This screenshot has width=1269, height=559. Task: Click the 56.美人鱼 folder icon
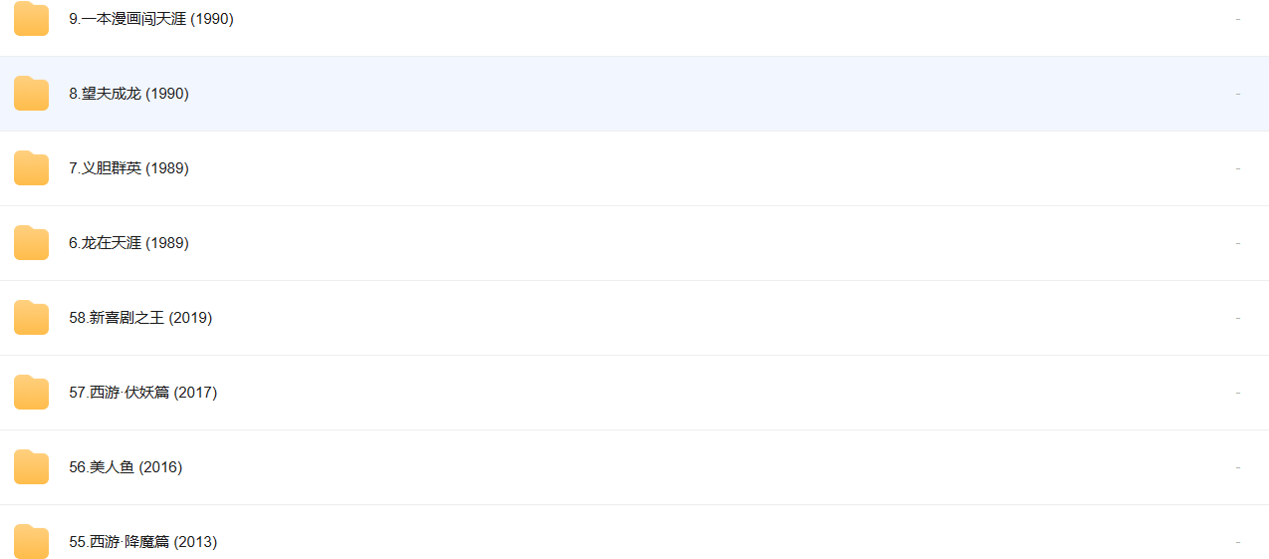coord(31,467)
